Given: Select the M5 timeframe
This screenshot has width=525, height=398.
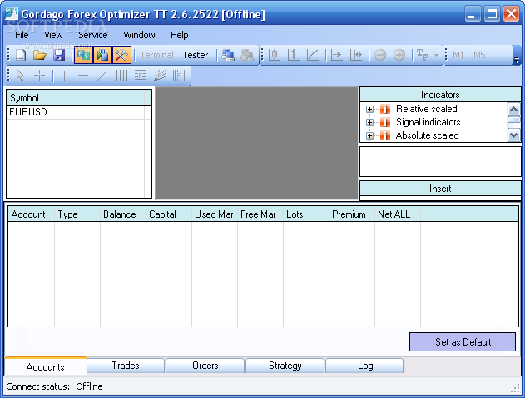Looking at the screenshot, I should click(x=479, y=55).
